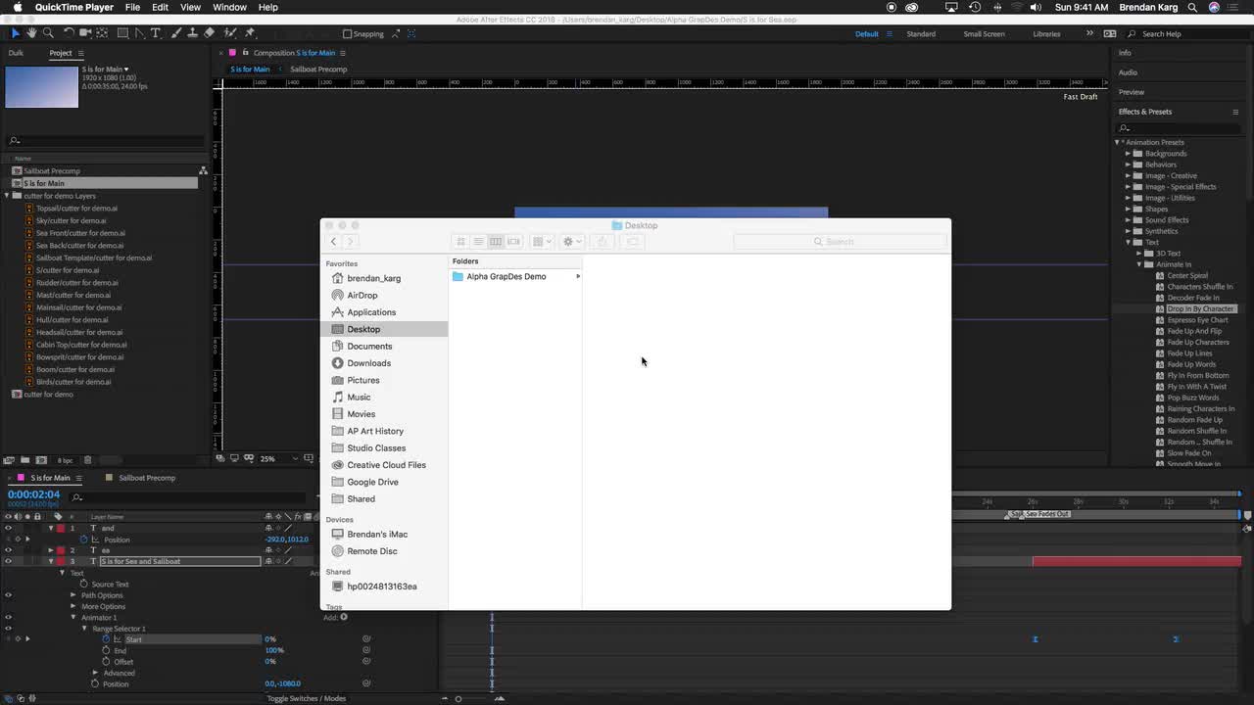Select the Eraser tool

coord(209,33)
